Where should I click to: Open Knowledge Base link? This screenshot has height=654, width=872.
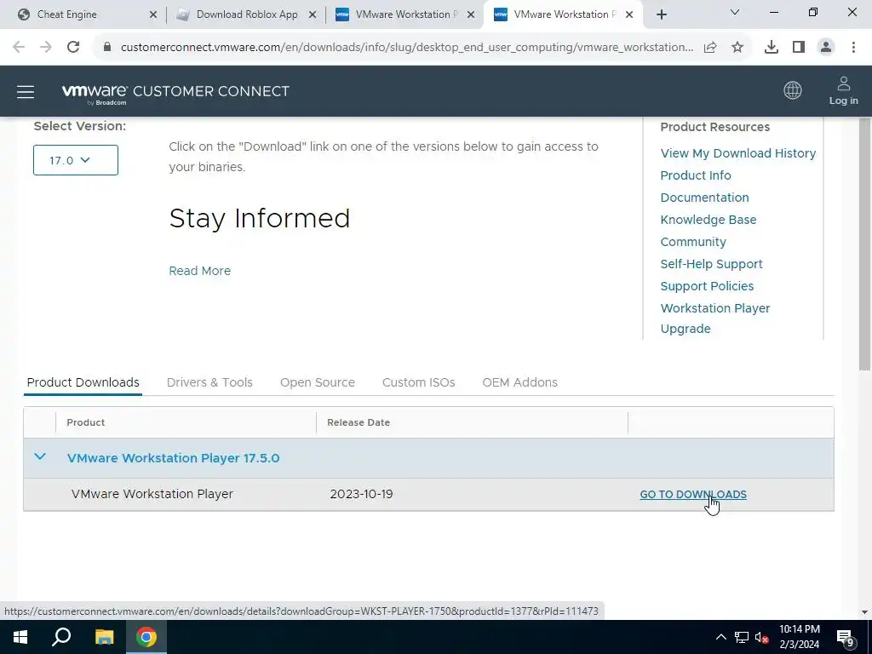(708, 220)
